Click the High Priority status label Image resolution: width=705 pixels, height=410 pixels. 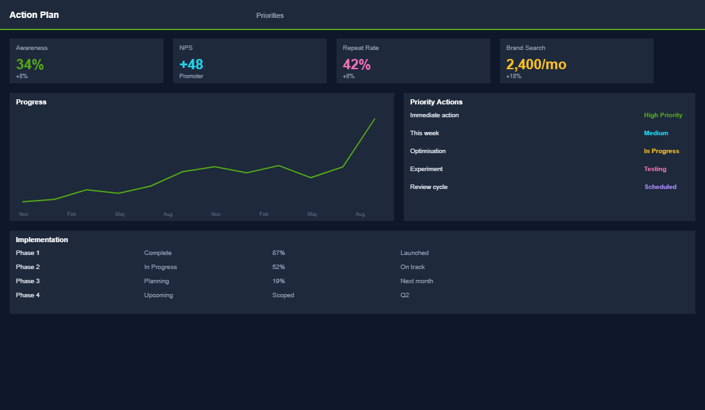[x=663, y=115]
